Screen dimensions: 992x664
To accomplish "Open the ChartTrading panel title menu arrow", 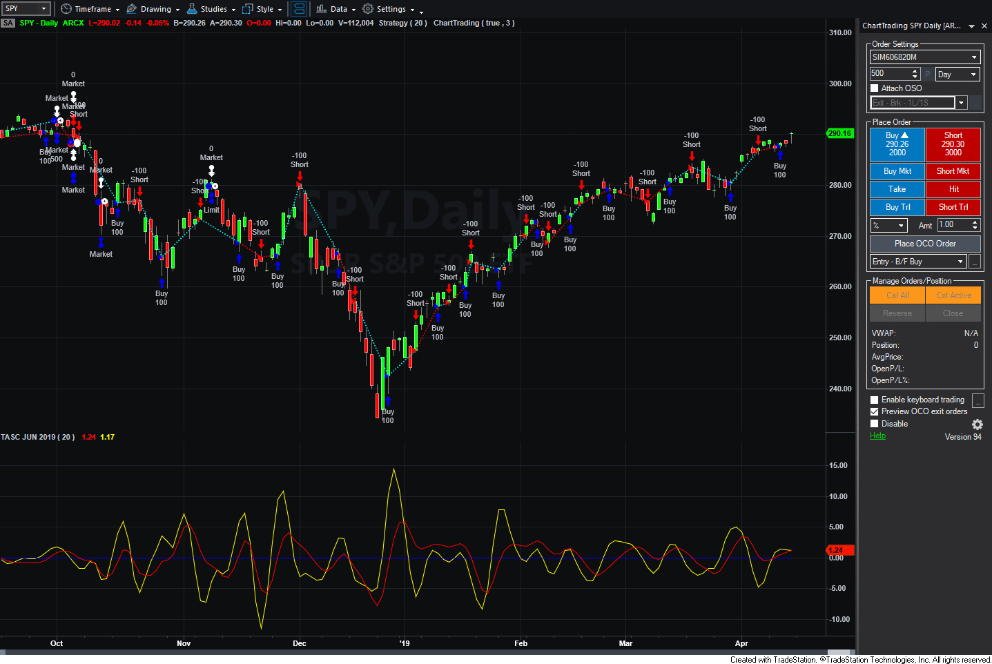I will click(971, 26).
